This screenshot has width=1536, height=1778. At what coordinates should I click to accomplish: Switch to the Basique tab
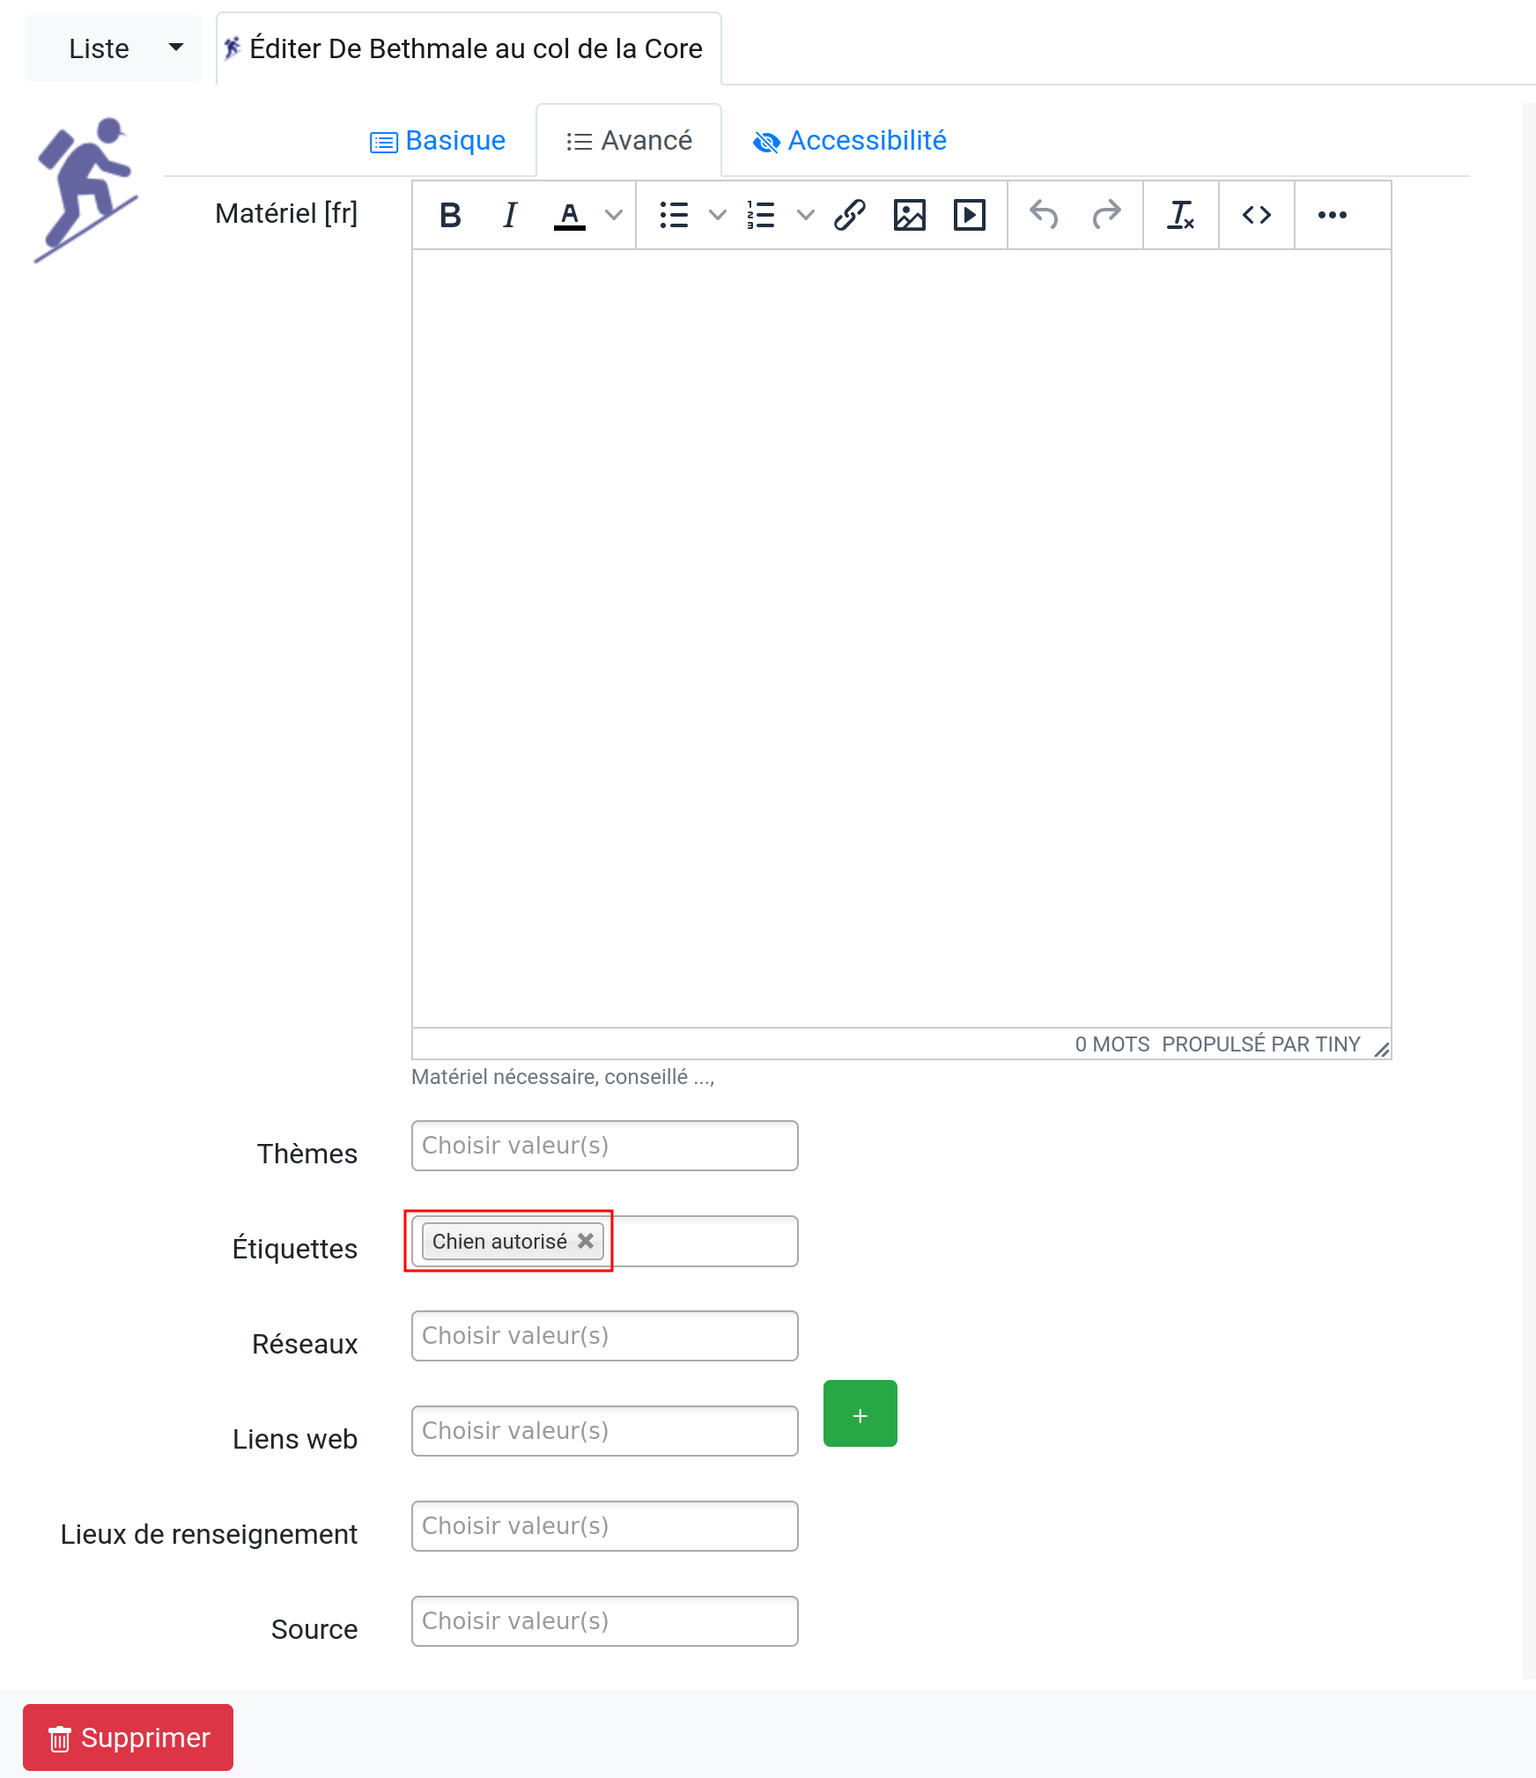pyautogui.click(x=438, y=141)
